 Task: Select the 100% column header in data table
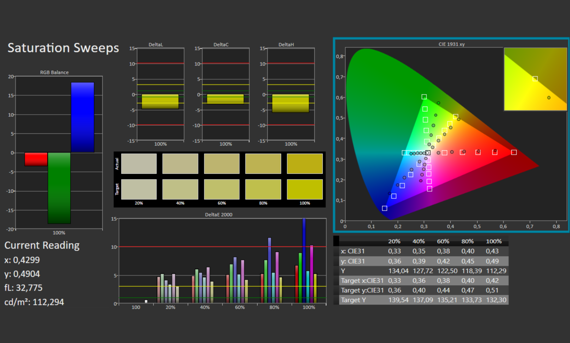493,241
